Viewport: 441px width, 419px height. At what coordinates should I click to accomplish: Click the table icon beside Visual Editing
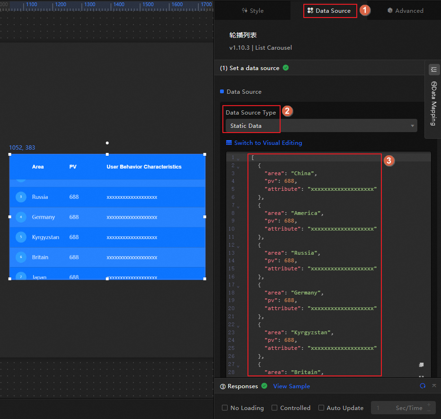pos(229,143)
